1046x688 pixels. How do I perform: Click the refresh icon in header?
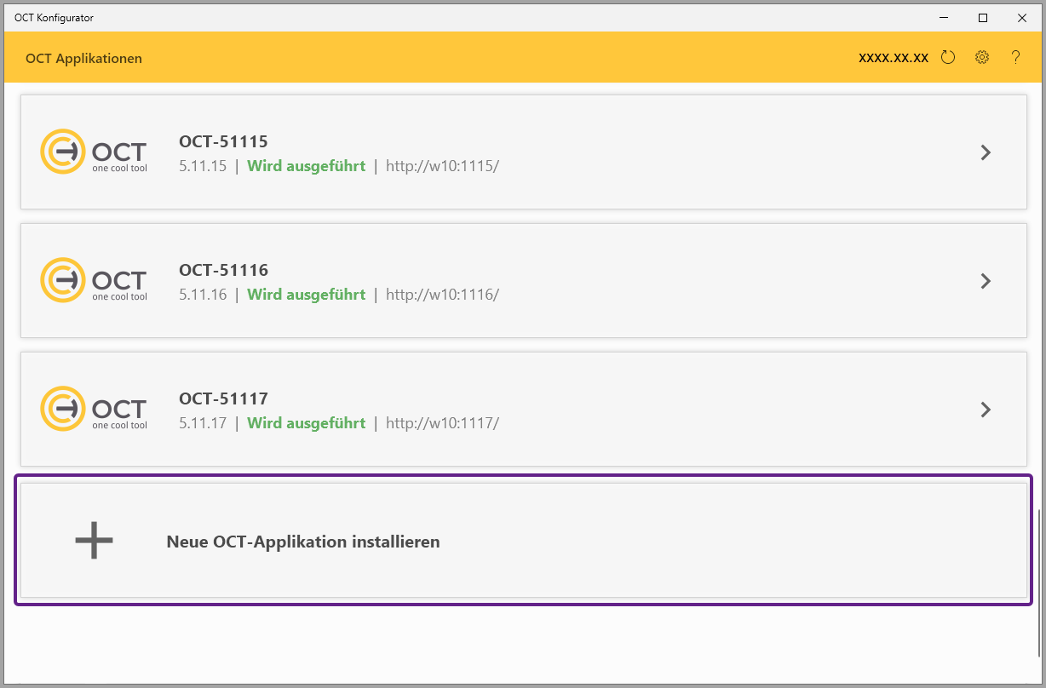(948, 58)
